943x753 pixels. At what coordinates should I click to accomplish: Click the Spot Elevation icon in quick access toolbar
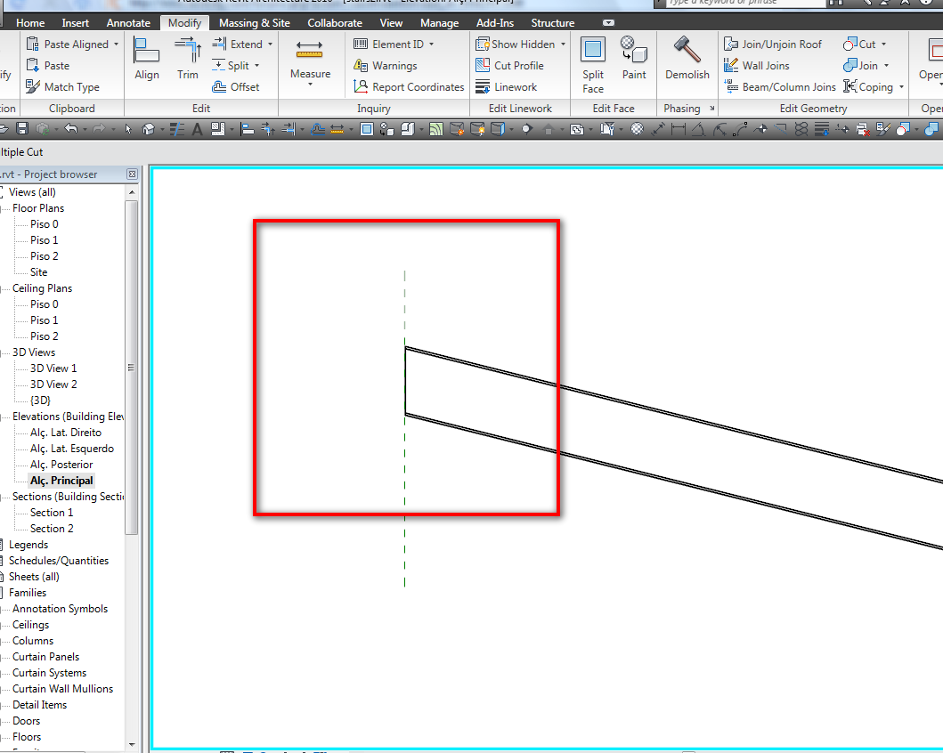pyautogui.click(x=760, y=128)
